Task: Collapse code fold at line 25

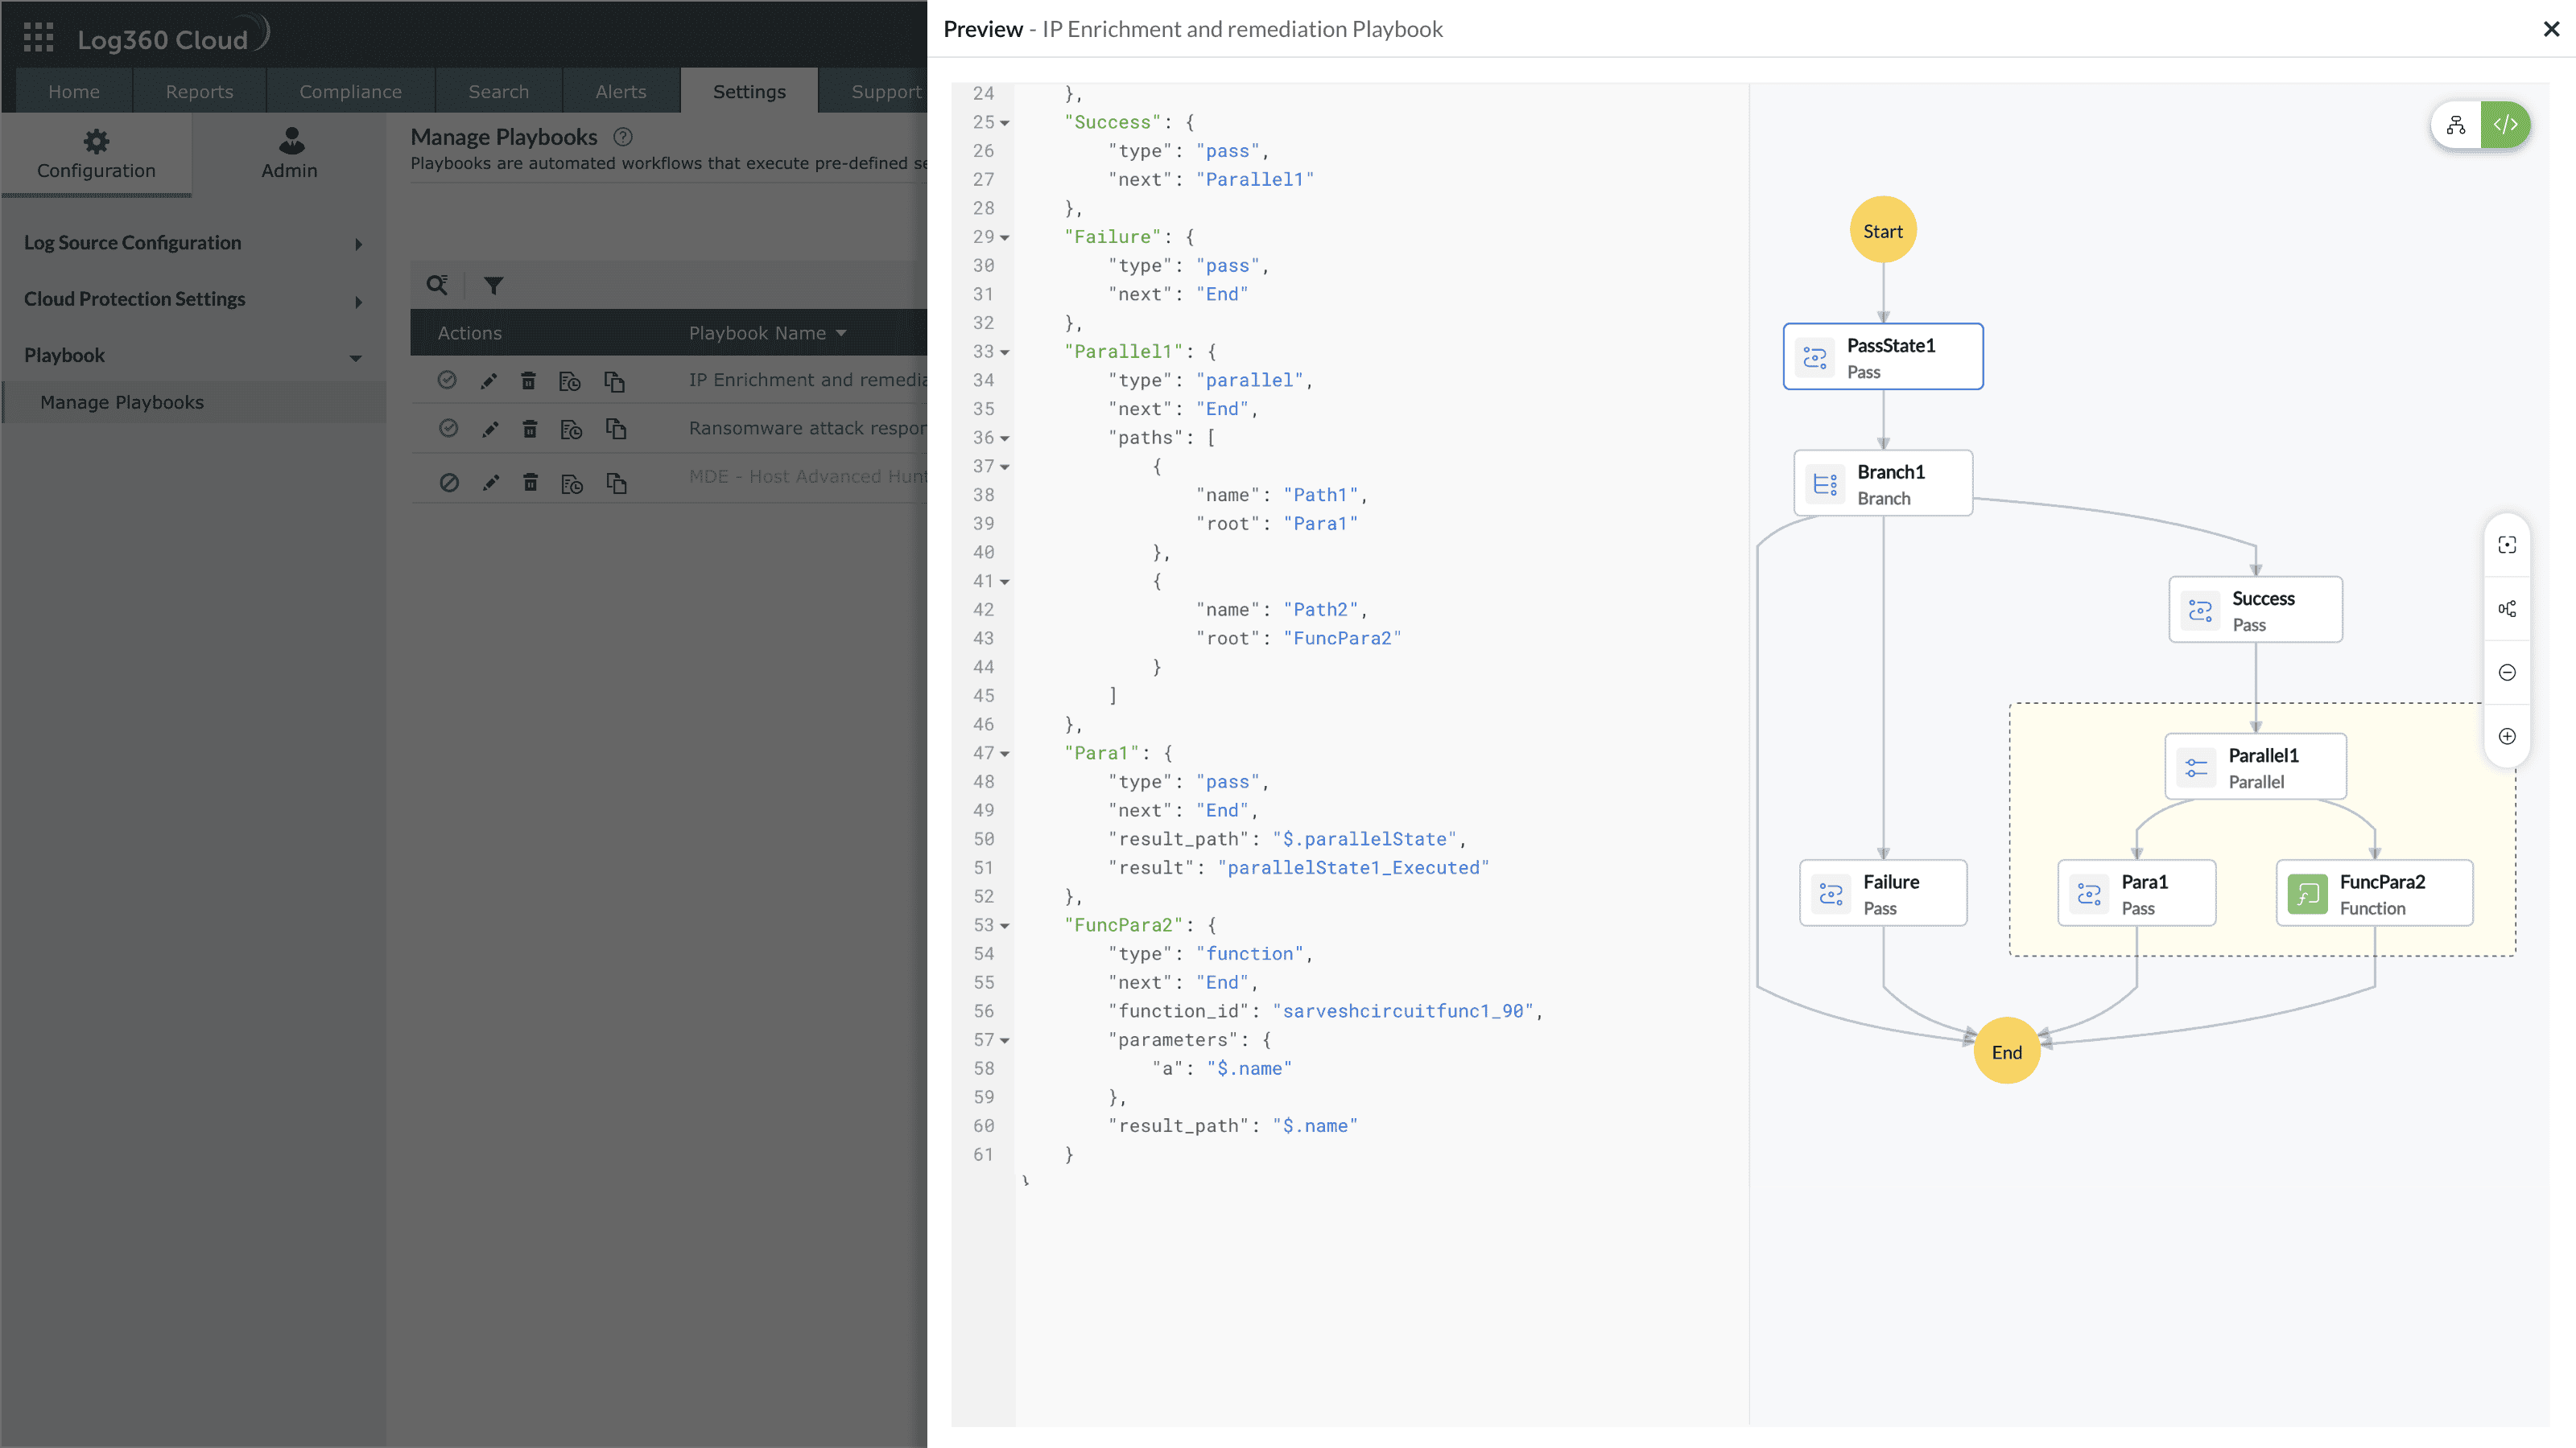Action: (x=1005, y=123)
